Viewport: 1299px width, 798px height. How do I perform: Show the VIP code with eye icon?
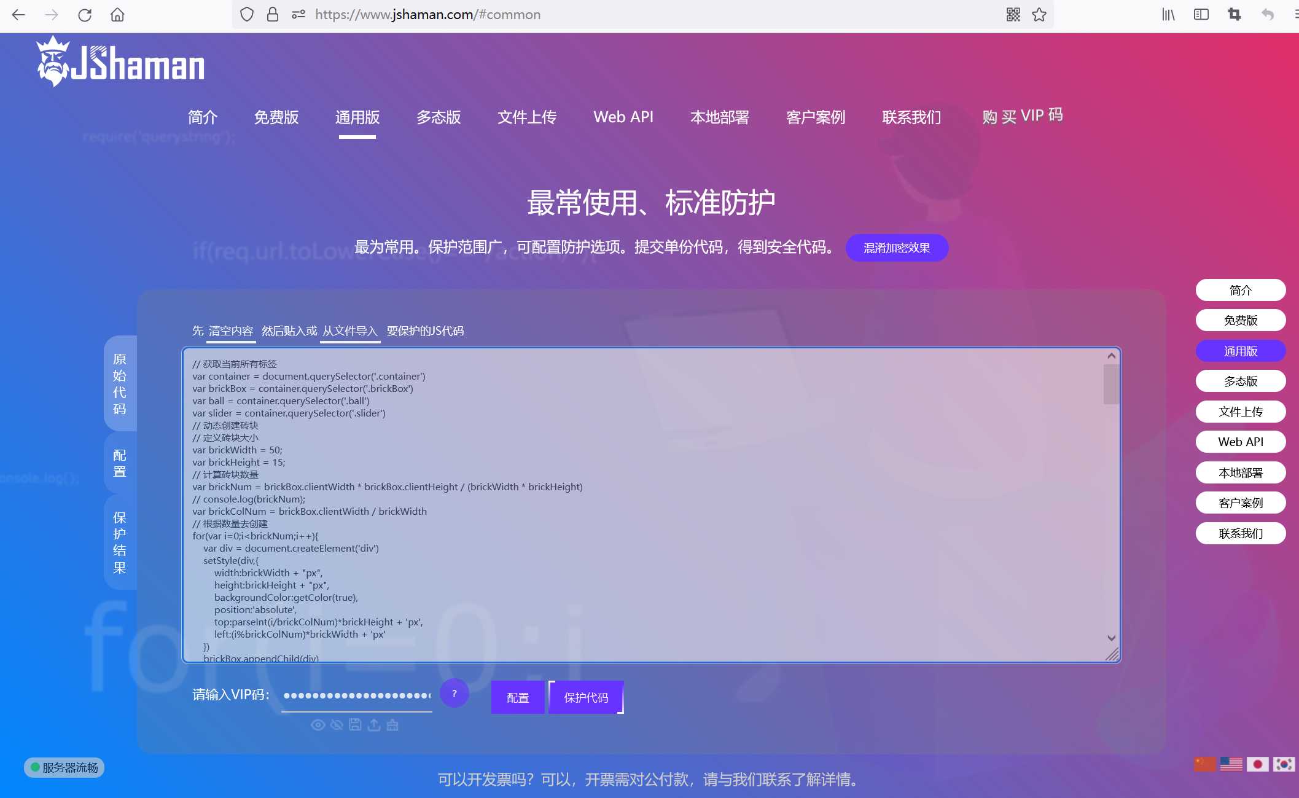318,725
